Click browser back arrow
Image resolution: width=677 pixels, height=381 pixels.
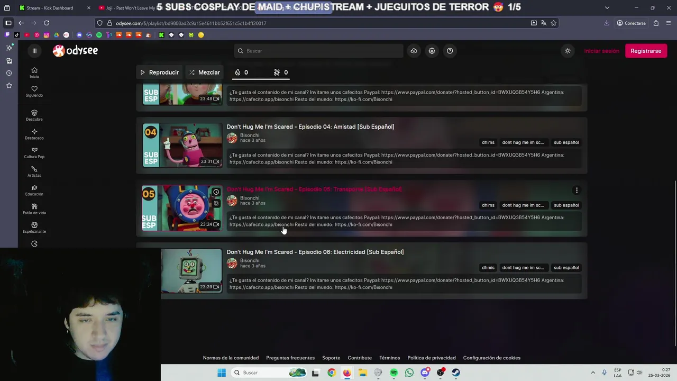[21, 23]
